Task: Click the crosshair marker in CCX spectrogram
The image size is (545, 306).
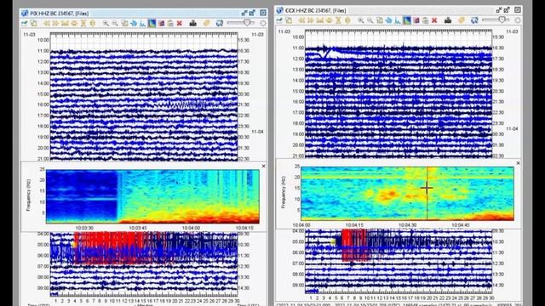Action: coord(427,188)
